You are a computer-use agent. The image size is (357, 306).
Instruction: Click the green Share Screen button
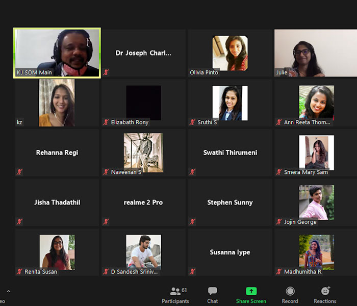[251, 295]
